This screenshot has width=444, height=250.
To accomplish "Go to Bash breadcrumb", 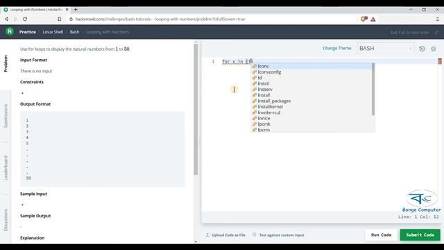I will point(74,32).
